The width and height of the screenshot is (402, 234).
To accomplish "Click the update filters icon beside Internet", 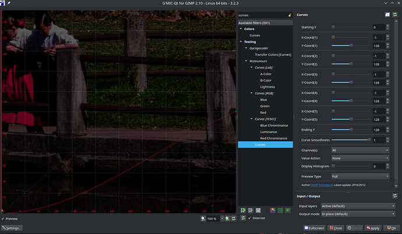I will 243,218.
